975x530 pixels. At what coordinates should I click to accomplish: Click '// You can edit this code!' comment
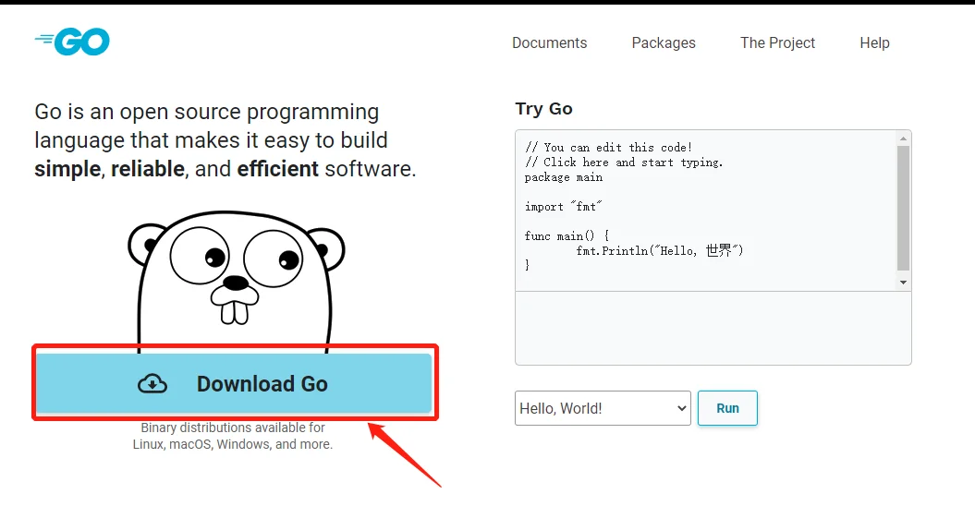608,147
